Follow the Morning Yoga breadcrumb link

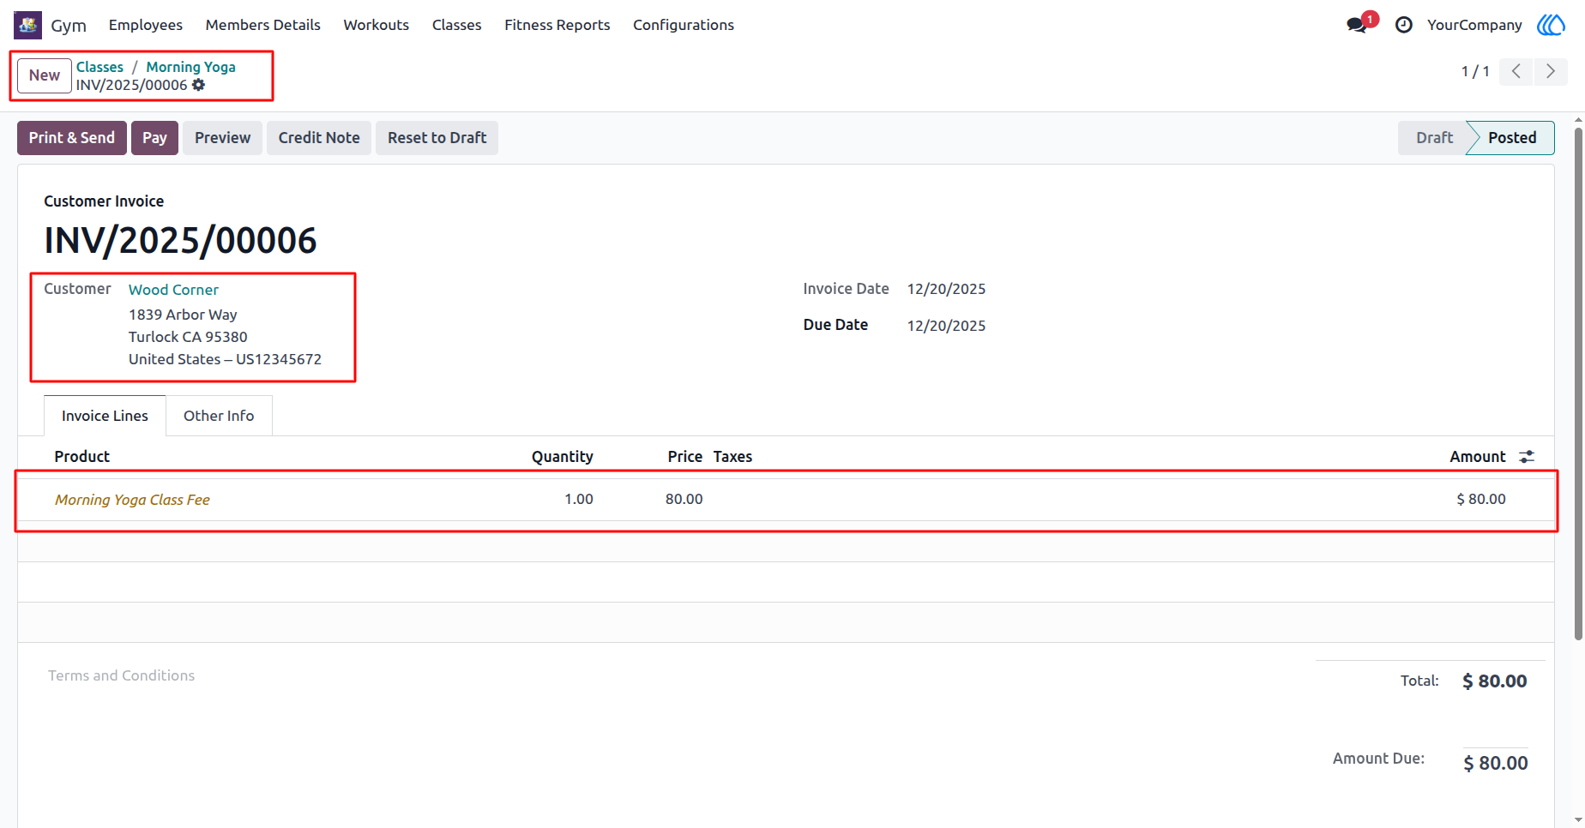pyautogui.click(x=190, y=67)
